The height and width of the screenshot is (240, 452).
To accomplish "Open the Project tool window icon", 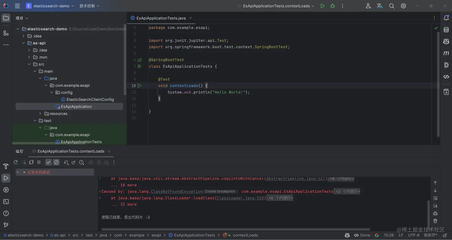I will [6, 18].
